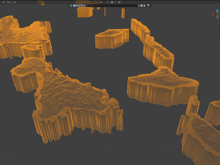Click the green Y axis on gizmo
220x165 pixels.
[218, 16]
